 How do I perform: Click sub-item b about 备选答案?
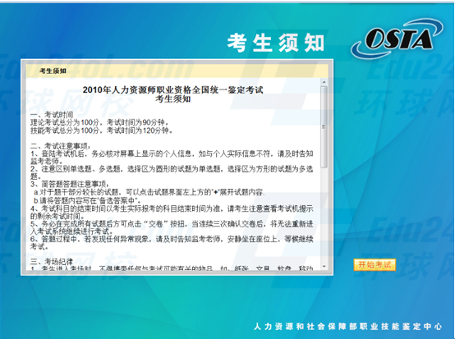click(x=87, y=200)
